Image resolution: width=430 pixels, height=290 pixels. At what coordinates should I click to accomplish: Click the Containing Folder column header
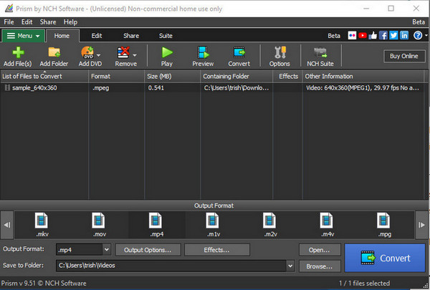pyautogui.click(x=236, y=76)
